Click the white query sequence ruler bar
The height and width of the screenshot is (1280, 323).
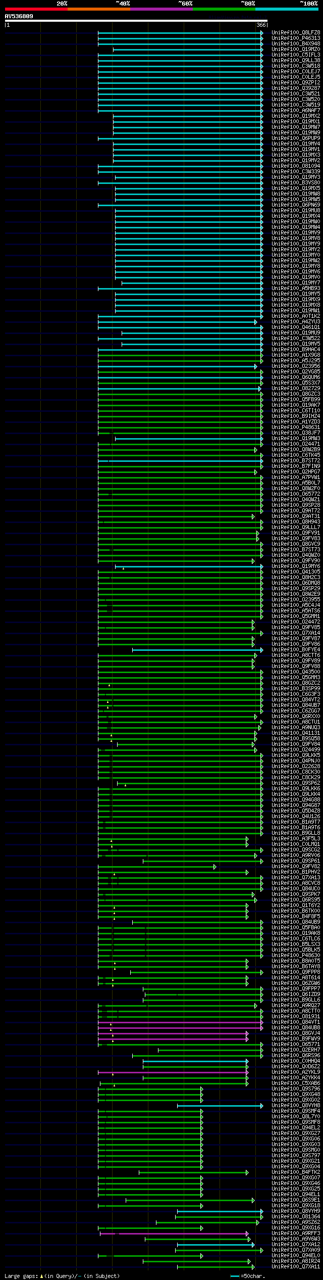(x=136, y=21)
